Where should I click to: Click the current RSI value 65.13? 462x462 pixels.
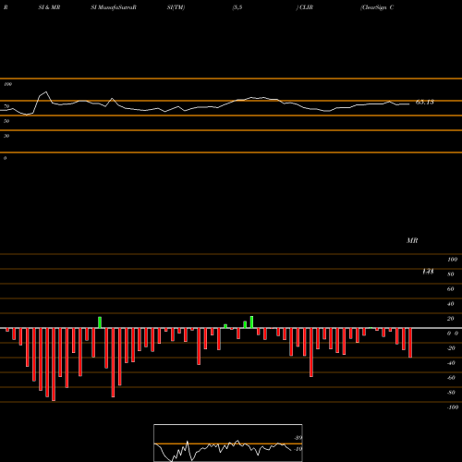[425, 102]
